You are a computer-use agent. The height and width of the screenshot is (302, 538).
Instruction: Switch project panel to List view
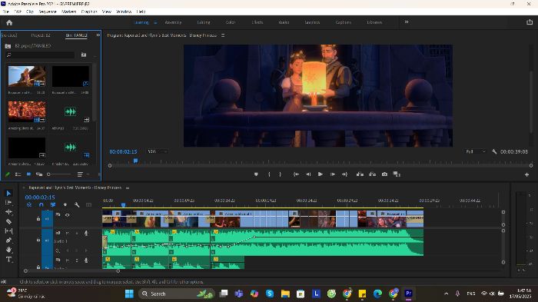click(18, 174)
